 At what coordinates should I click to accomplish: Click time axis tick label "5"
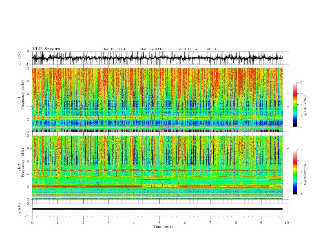[159, 223]
